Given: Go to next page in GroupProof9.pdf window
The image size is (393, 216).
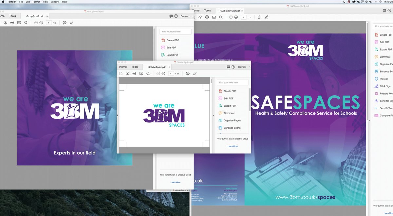Looking at the screenshot, I should (x=41, y=23).
